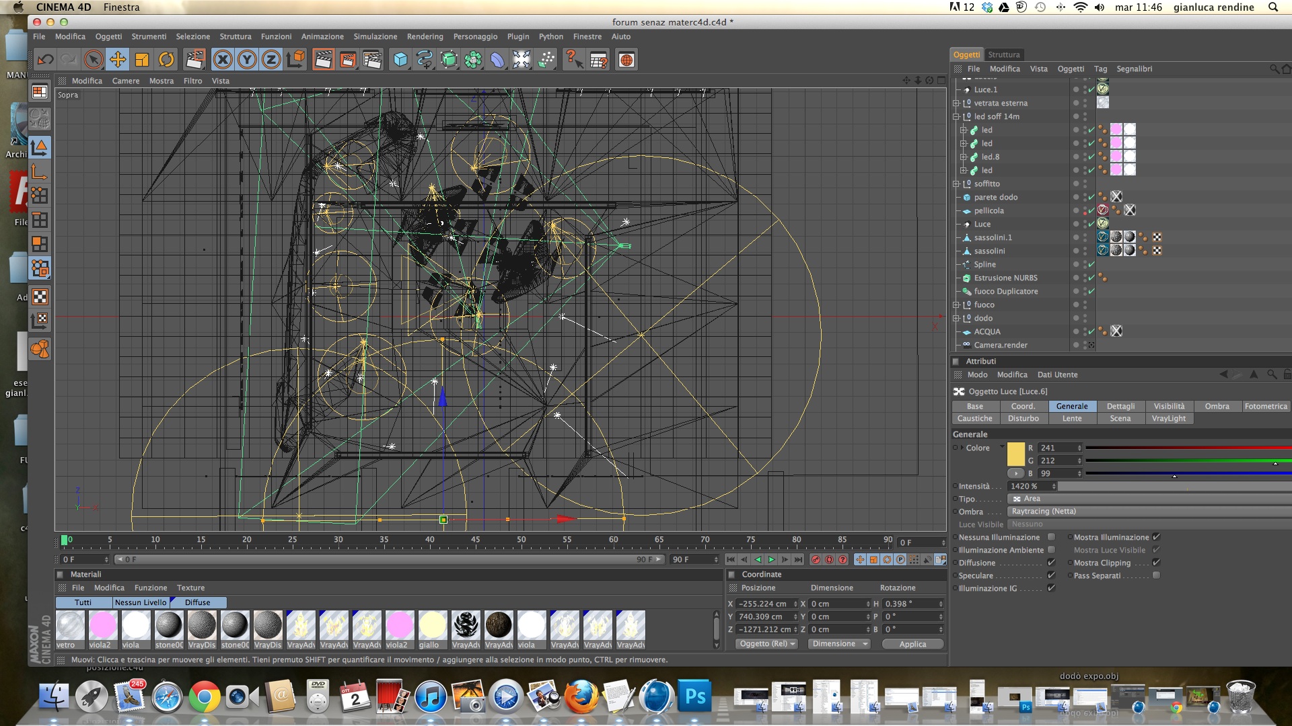Select the giallo material thumbnail
1292x726 pixels.
click(432, 625)
